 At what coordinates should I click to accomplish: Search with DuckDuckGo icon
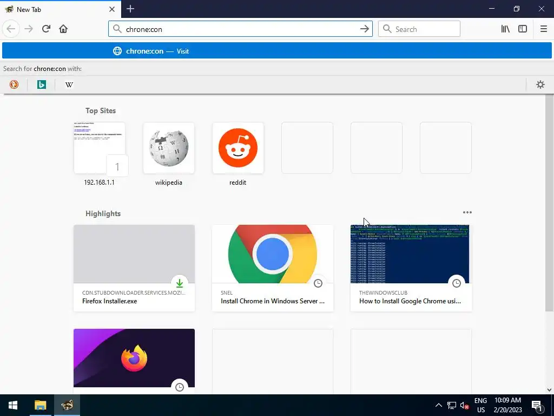[x=14, y=84]
